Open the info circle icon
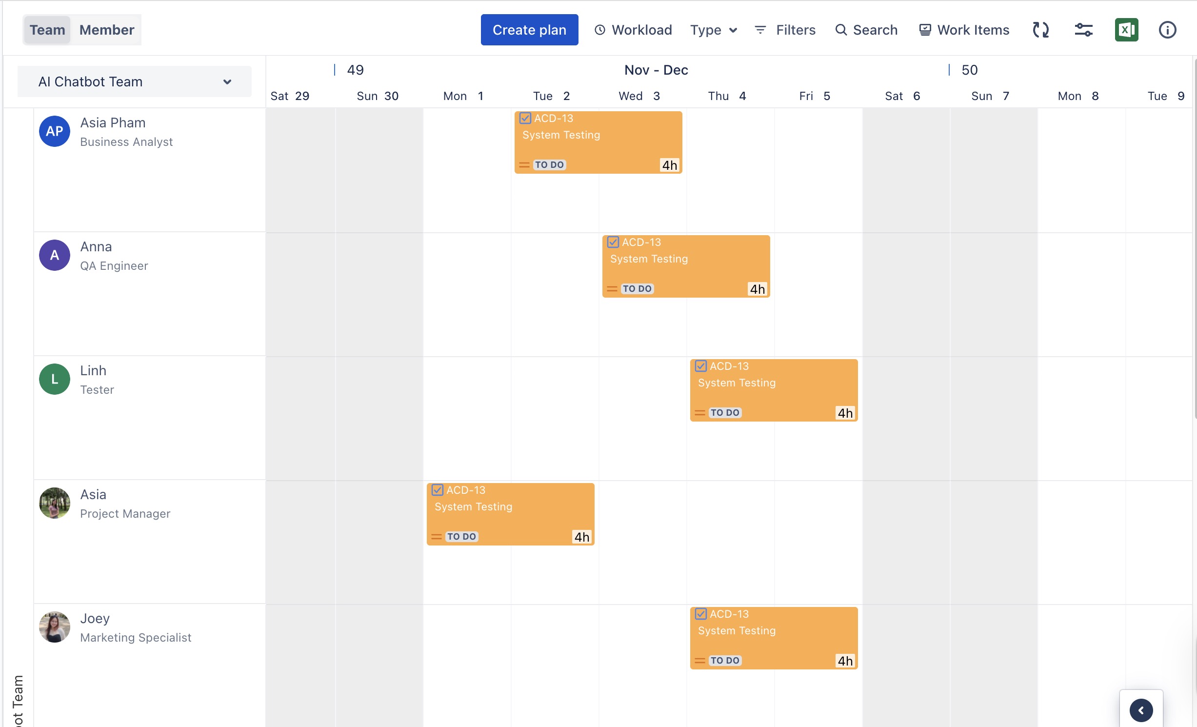1197x727 pixels. (1167, 30)
